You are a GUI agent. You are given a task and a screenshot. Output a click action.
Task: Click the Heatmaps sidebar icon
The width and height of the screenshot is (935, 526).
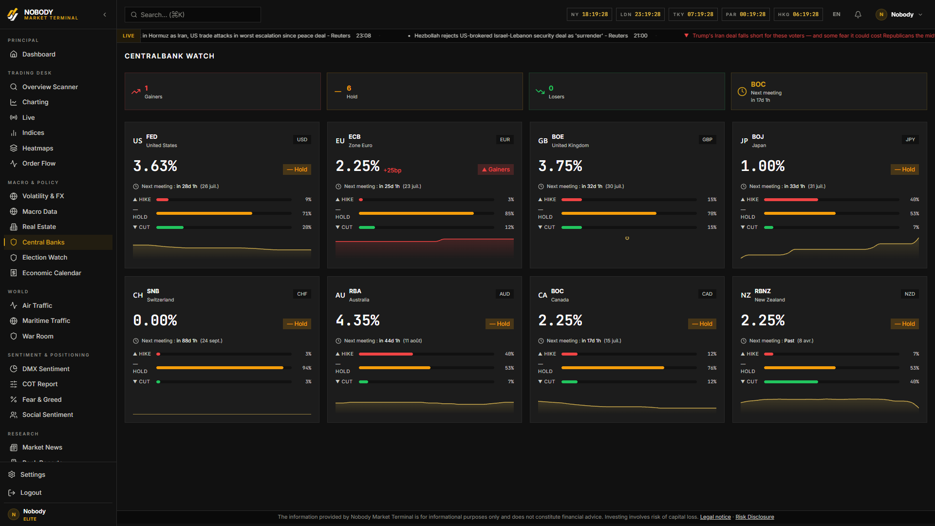coord(14,148)
